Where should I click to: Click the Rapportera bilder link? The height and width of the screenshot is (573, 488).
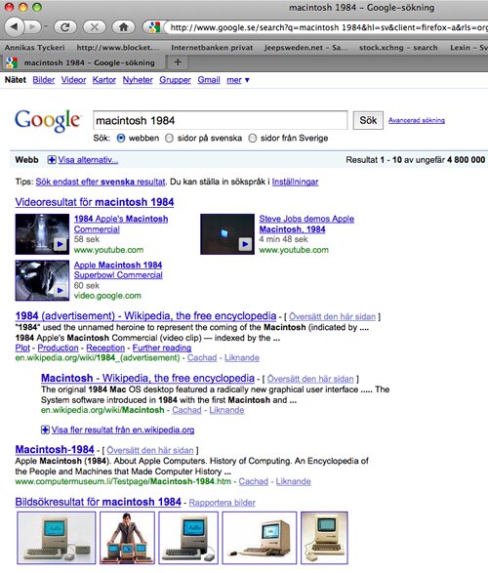click(223, 503)
